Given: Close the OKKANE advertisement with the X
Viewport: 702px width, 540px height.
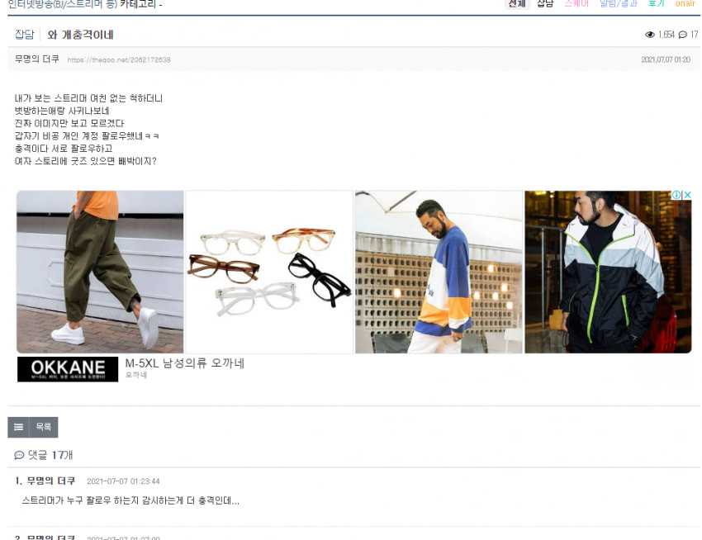Looking at the screenshot, I should tap(688, 195).
